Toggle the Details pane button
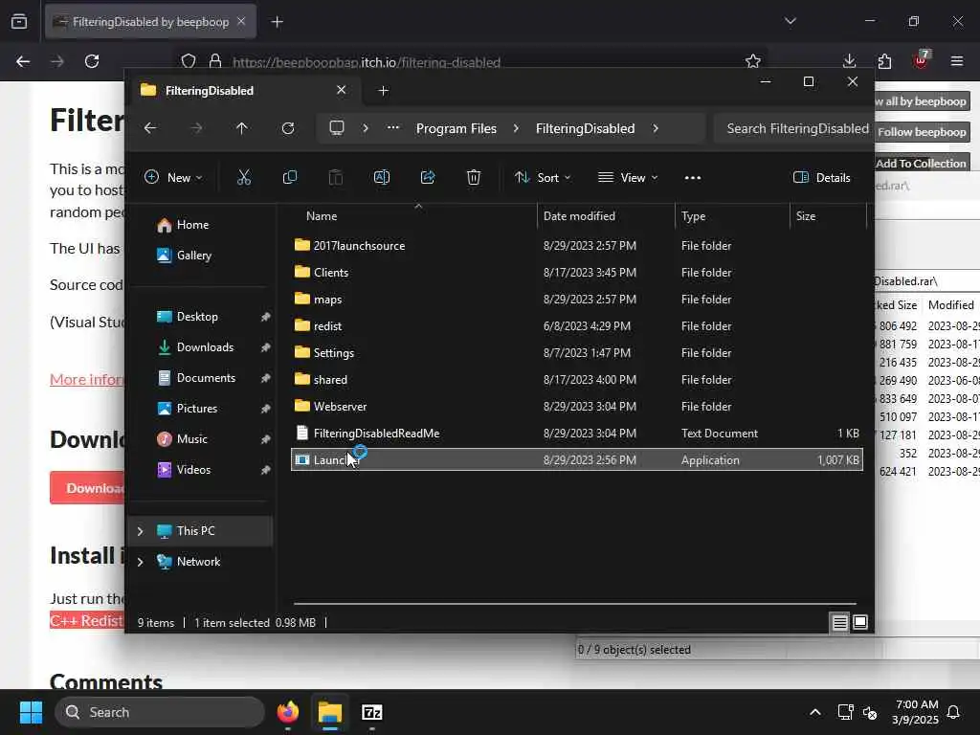Viewport: 980px width, 735px height. coord(822,177)
